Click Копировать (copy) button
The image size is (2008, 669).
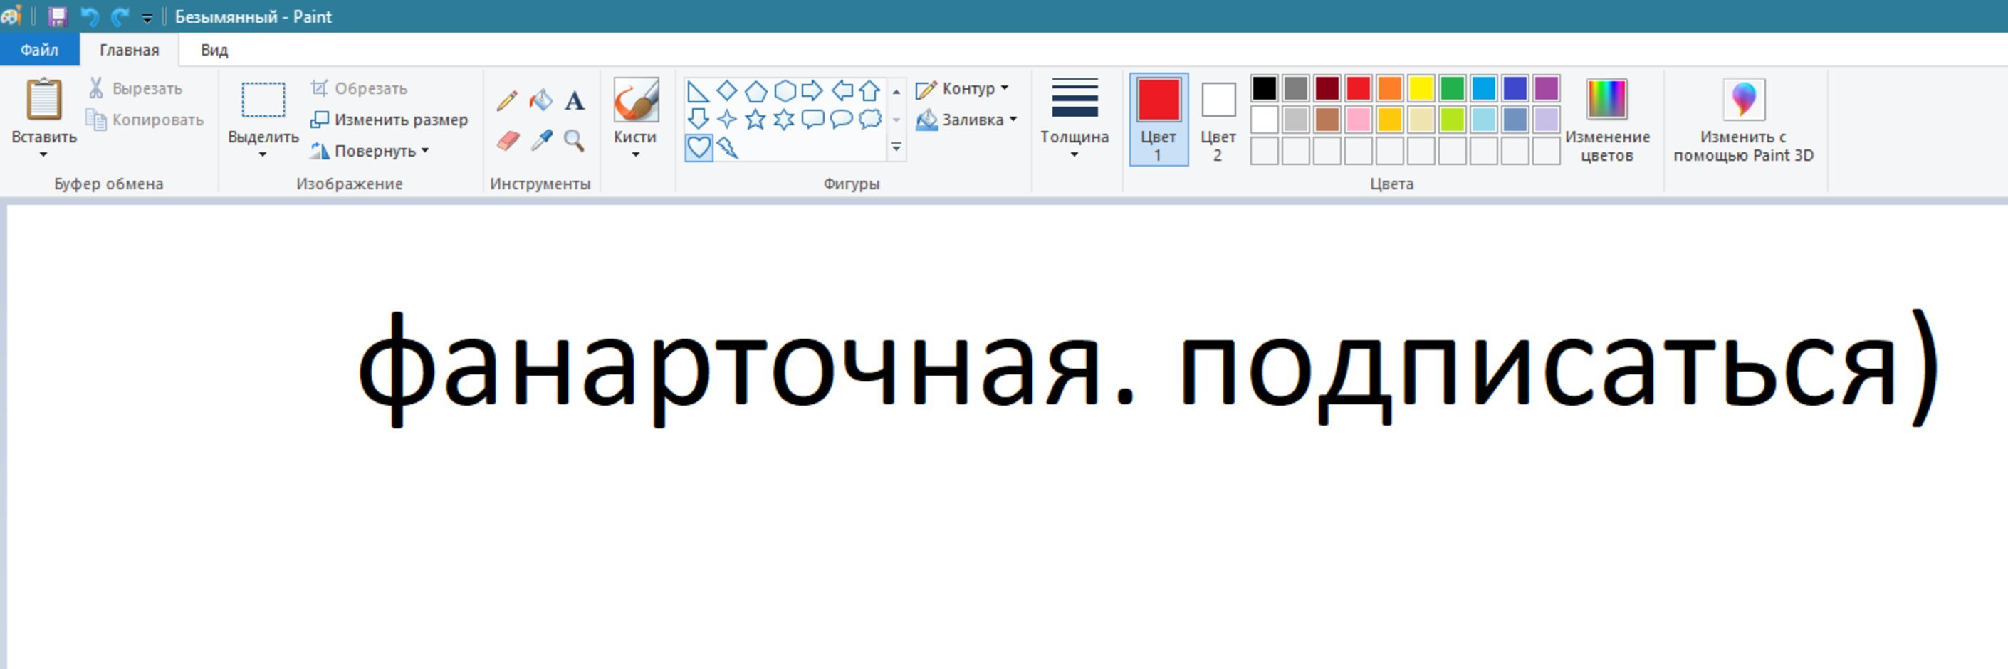pos(145,120)
